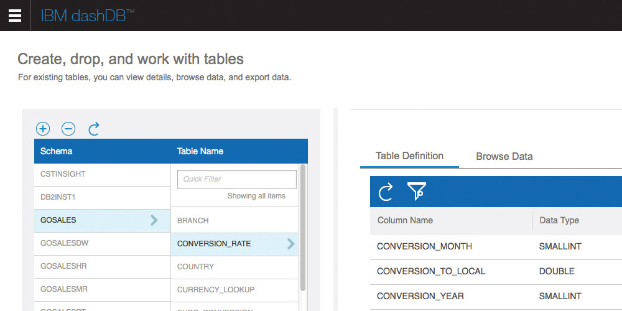Select the CONVERSION_RATE table row
This screenshot has height=311, width=622.
pos(234,244)
